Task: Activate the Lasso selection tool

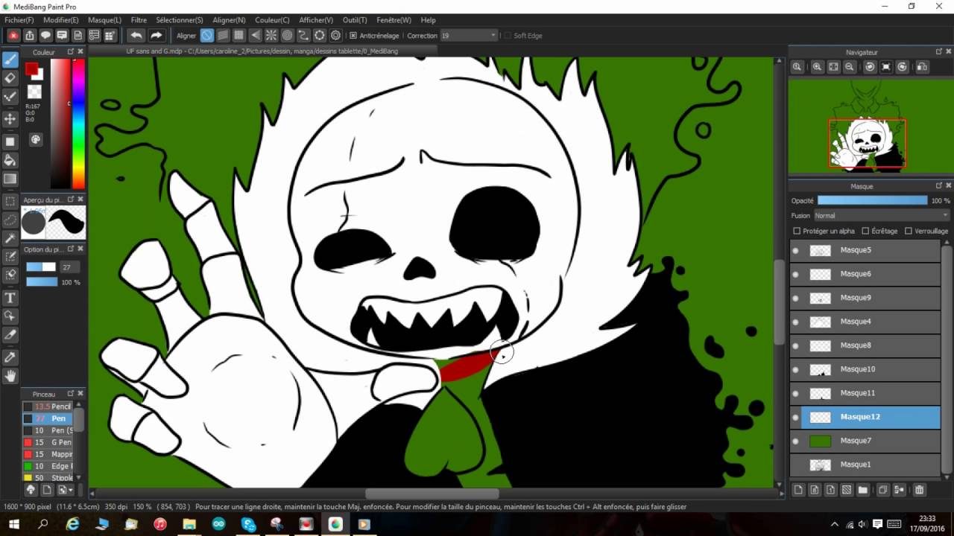Action: pyautogui.click(x=10, y=220)
